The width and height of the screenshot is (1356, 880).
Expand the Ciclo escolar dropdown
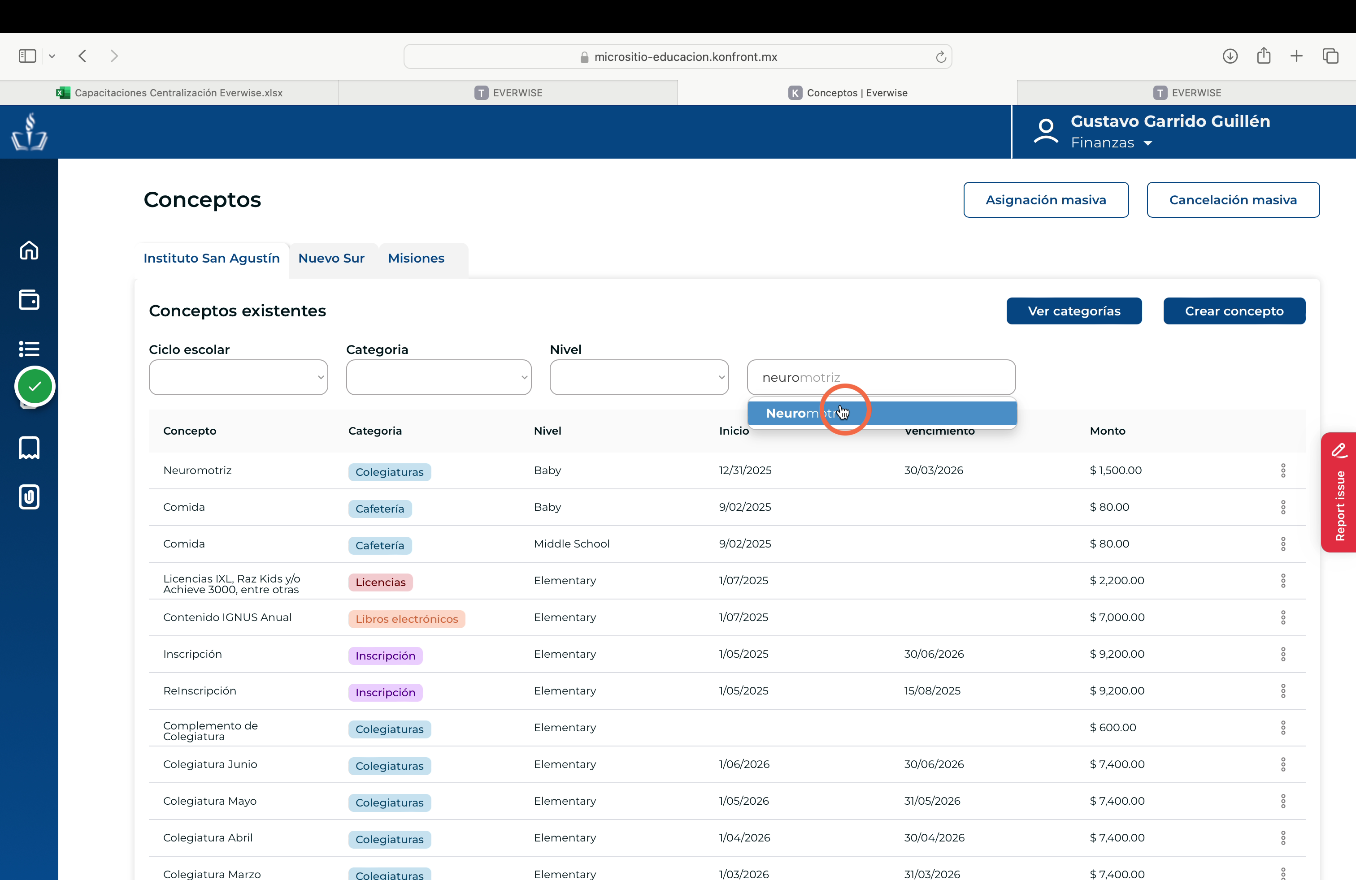[238, 377]
